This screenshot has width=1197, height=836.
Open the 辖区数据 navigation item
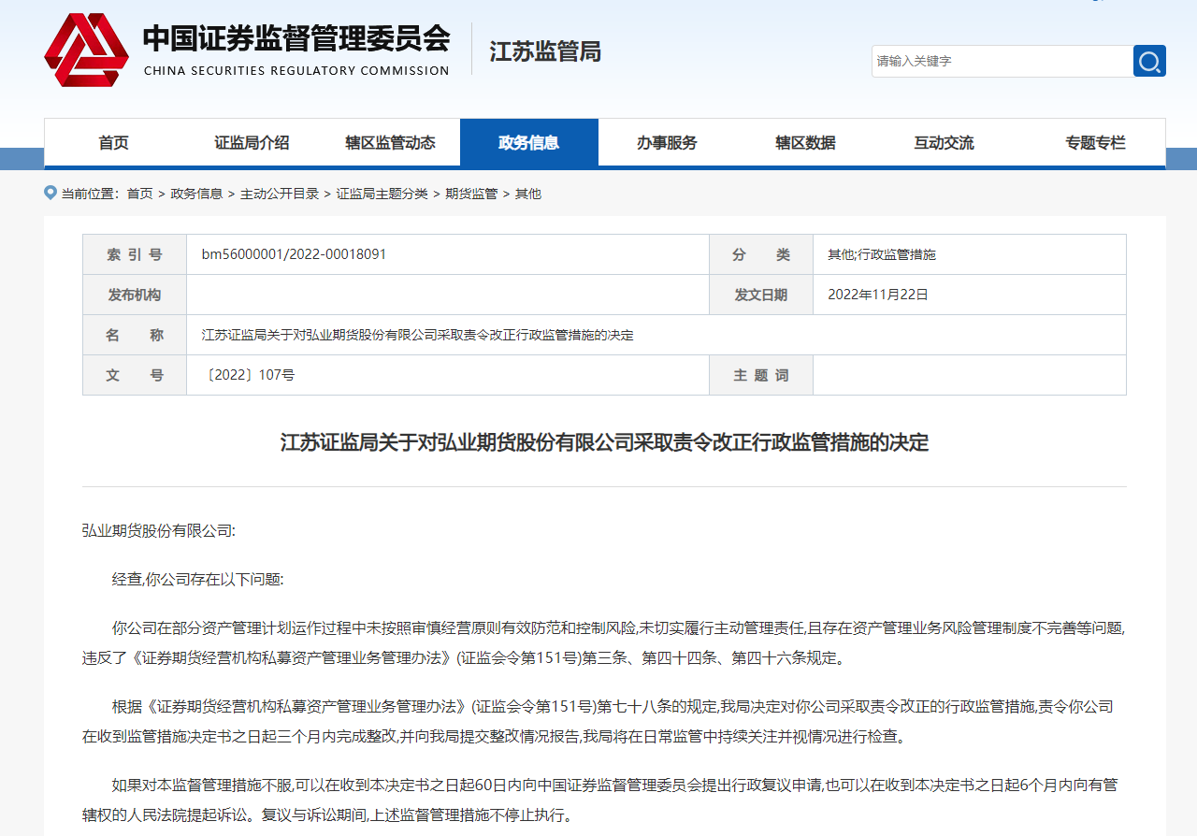pyautogui.click(x=805, y=143)
